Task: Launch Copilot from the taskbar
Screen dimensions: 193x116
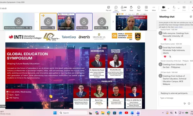Action: point(97,113)
